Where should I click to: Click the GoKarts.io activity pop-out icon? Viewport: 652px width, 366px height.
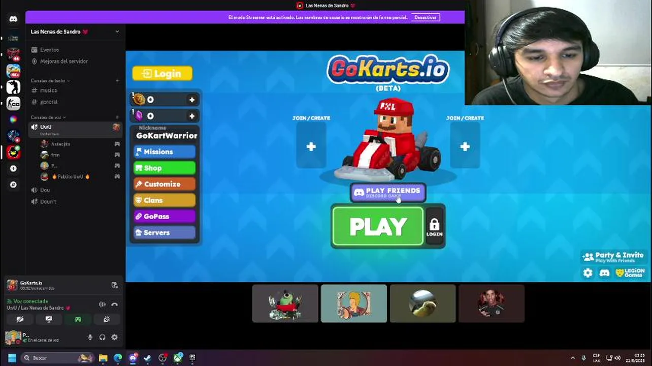click(x=114, y=285)
